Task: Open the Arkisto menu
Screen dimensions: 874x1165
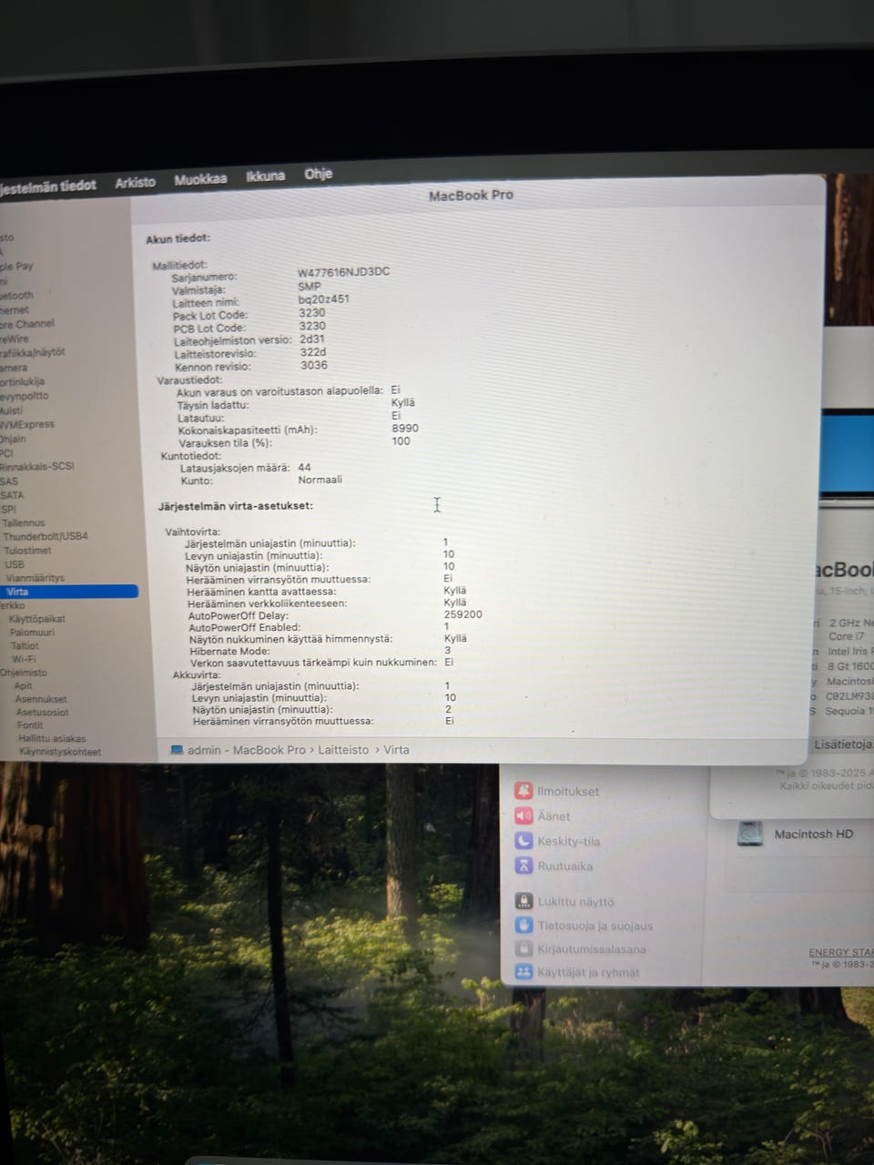Action: [x=135, y=183]
